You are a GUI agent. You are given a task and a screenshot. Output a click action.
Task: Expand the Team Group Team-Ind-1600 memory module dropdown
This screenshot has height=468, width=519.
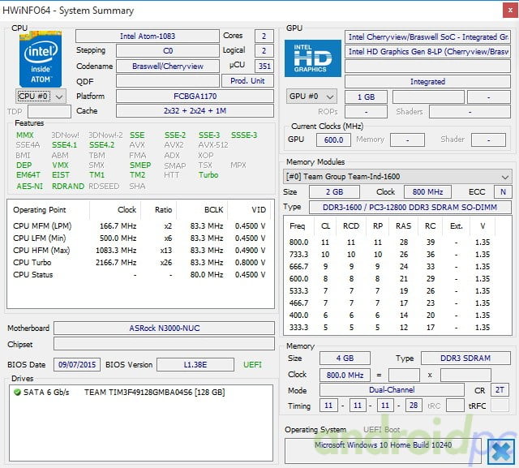[x=397, y=176]
